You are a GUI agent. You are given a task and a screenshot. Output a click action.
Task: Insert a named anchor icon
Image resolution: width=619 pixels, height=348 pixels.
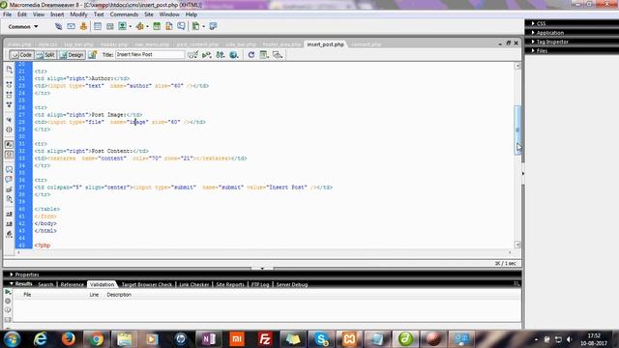(x=83, y=26)
